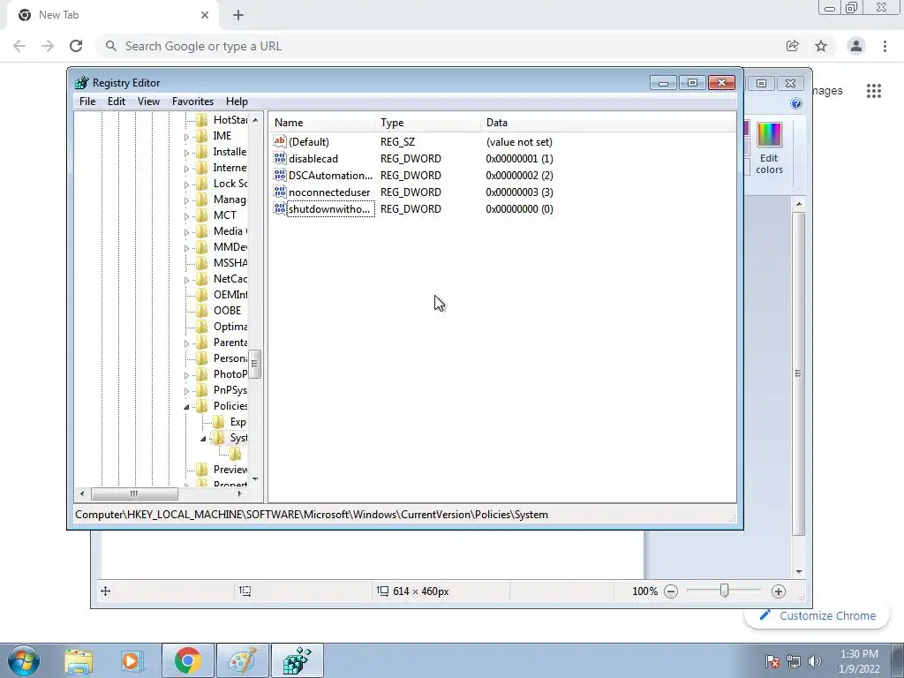Click Registry Editor taskbar icon
This screenshot has width=904, height=678.
pos(297,660)
